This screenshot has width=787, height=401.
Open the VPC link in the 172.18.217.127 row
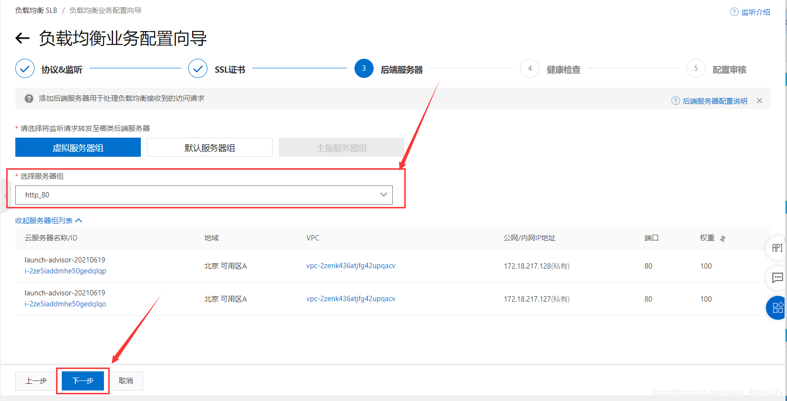pyautogui.click(x=351, y=299)
